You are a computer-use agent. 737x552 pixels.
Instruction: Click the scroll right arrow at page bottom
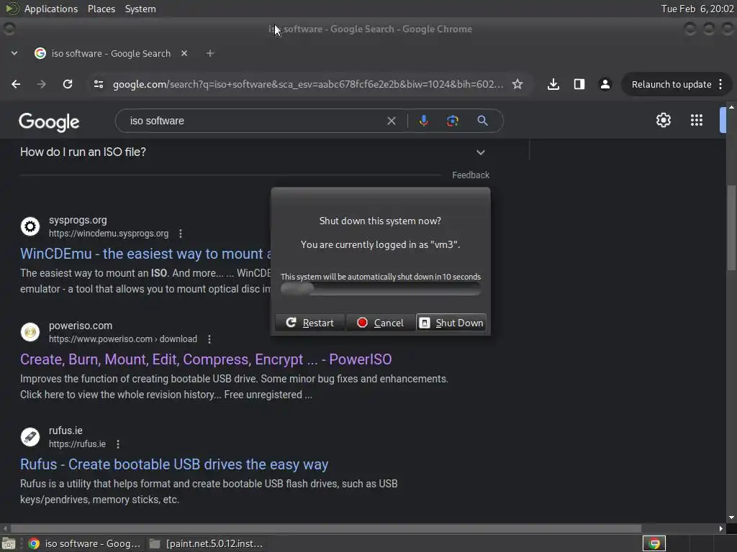point(721,528)
